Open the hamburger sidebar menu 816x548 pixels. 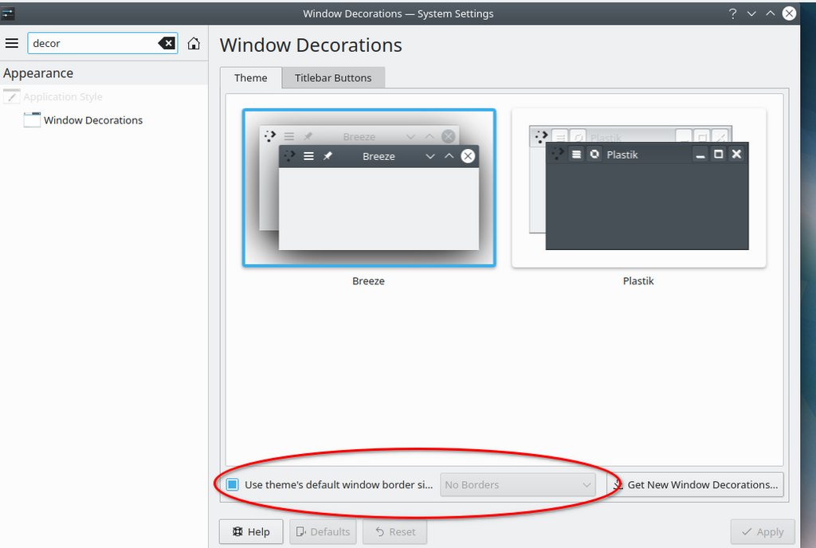pos(12,43)
